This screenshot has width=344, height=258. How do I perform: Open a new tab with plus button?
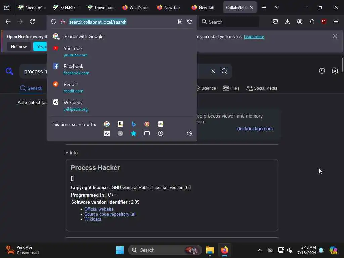tap(264, 7)
